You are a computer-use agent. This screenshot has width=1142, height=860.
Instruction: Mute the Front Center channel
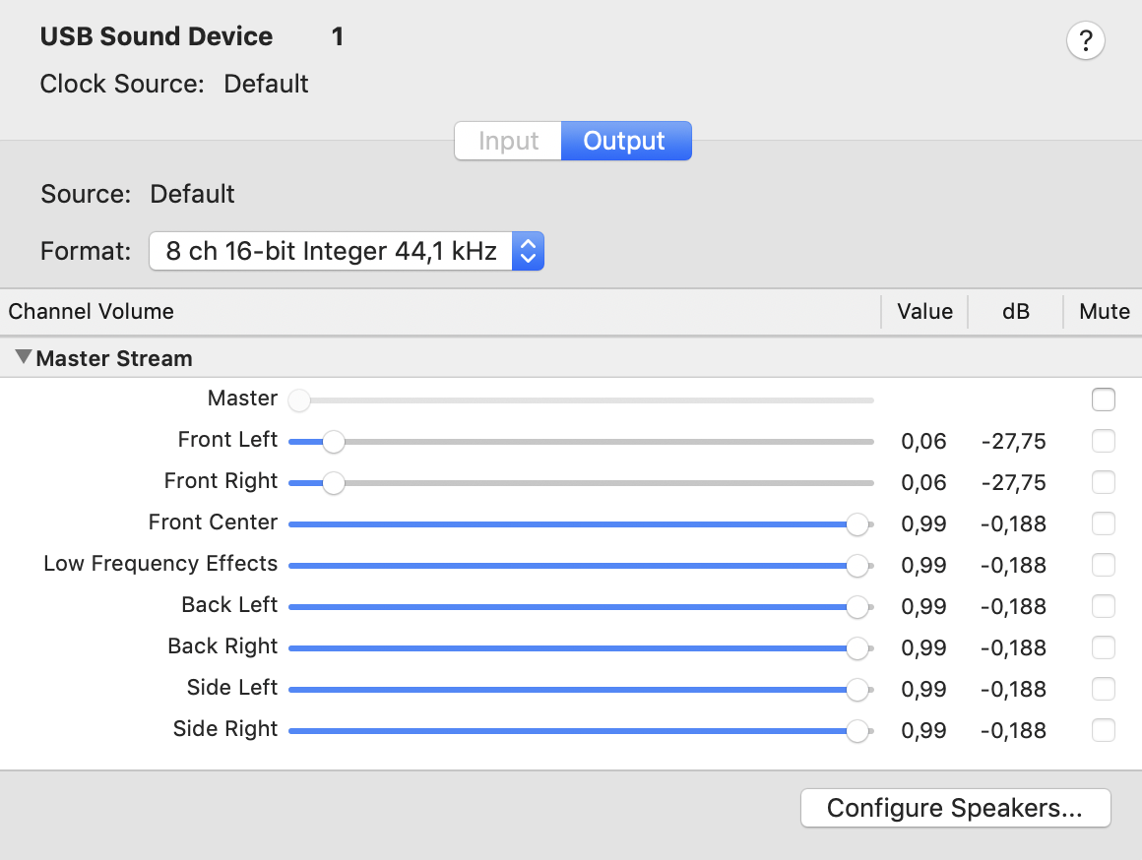click(1104, 523)
